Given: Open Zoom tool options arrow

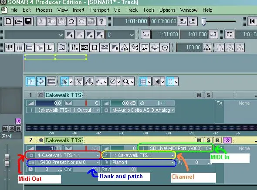Looking at the screenshot, I should 132,81.
